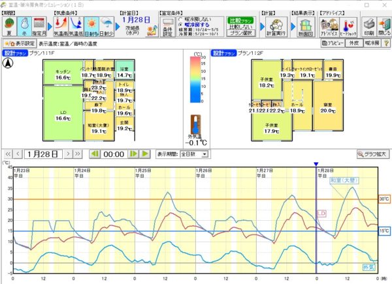Click the blue 15℃ threshold label
The width and height of the screenshot is (392, 284).
tap(384, 231)
